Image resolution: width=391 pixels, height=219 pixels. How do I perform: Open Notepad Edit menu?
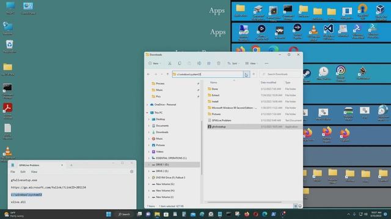(23, 172)
